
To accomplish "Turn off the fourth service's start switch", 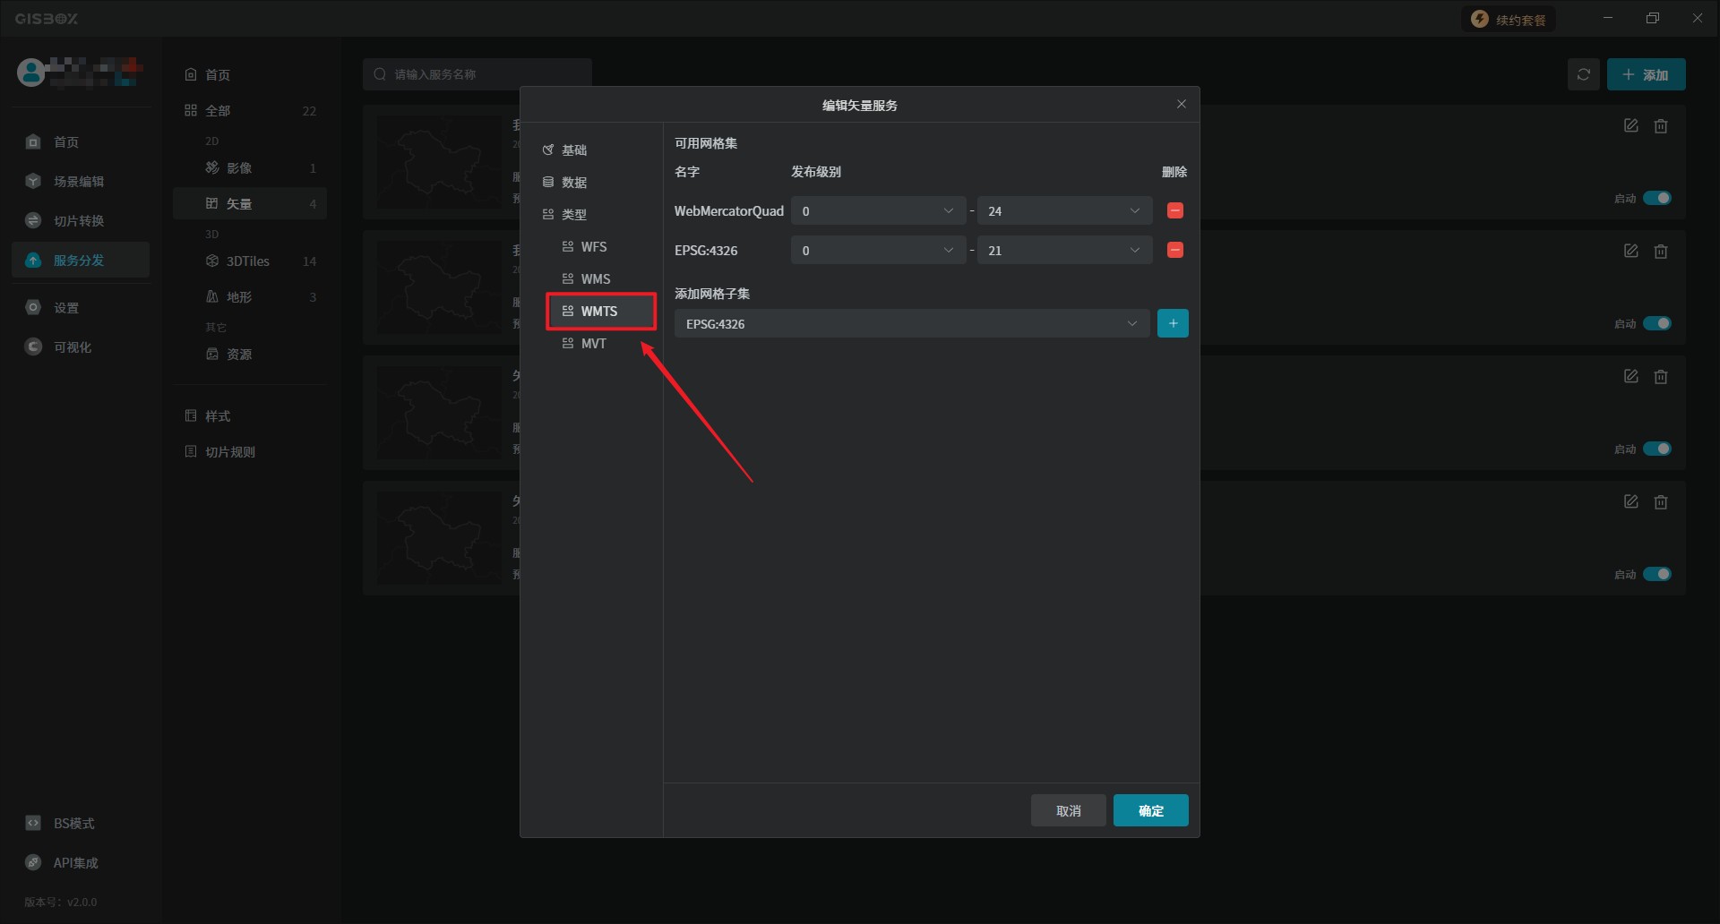I will pyautogui.click(x=1656, y=574).
